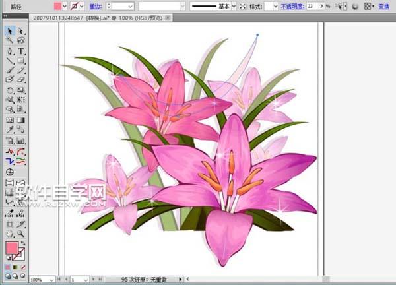Select the Artboard tool
Image resolution: width=396 pixels, height=285 pixels.
pos(10,224)
